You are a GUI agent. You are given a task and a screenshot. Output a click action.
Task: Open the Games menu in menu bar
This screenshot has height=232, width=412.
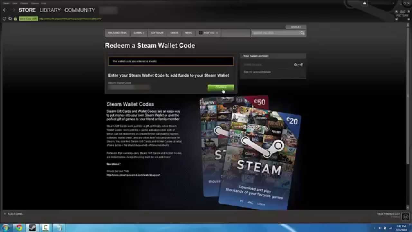(35, 3)
